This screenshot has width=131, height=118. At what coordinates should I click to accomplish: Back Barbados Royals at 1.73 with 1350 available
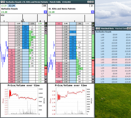point(25,37)
